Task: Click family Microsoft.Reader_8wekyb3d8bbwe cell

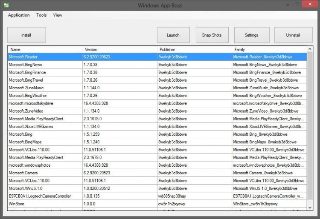Action: coord(269,57)
